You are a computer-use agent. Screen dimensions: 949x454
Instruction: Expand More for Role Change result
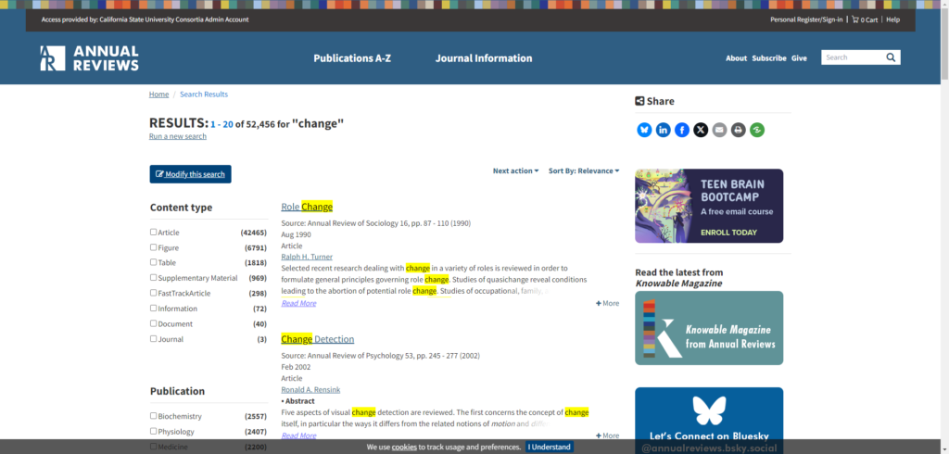[608, 303]
